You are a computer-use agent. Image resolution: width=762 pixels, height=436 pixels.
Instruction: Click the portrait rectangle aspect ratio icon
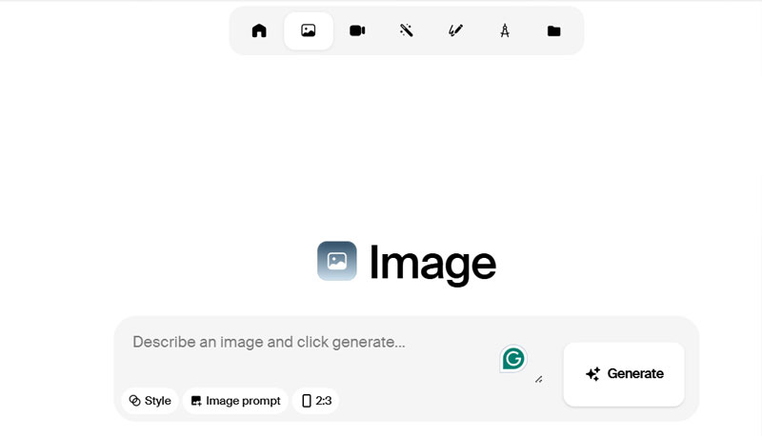coord(306,401)
